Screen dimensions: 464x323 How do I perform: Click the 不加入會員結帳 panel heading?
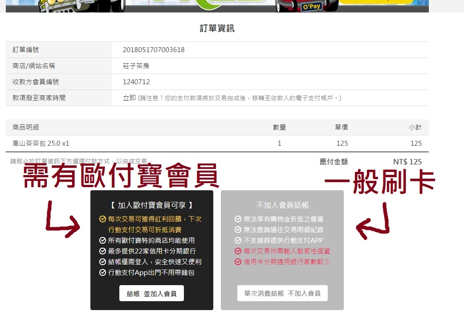pyautogui.click(x=282, y=205)
